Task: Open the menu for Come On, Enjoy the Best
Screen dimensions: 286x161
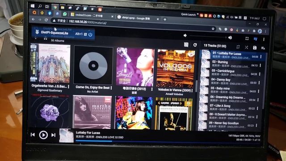Action: point(111,88)
